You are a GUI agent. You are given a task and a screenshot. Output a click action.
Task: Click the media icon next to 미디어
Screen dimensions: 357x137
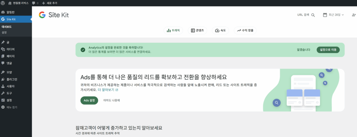pyautogui.click(x=3, y=49)
